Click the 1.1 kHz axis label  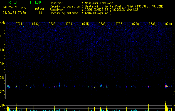click(2, 36)
